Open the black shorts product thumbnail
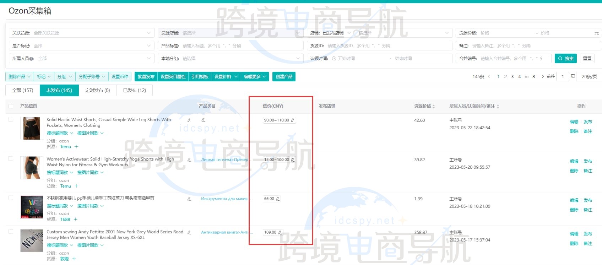The height and width of the screenshot is (265, 602). click(x=32, y=128)
